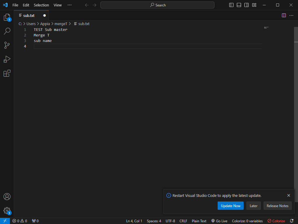
Task: Open the View menu
Action: (x=58, y=5)
